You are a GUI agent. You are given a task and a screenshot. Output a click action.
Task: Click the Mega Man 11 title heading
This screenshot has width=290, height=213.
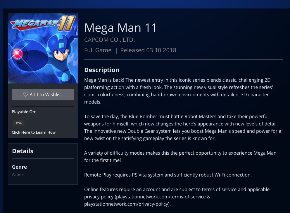point(121,28)
